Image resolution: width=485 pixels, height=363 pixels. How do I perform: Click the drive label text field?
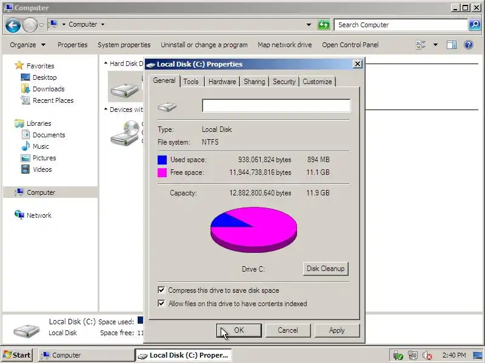click(276, 105)
